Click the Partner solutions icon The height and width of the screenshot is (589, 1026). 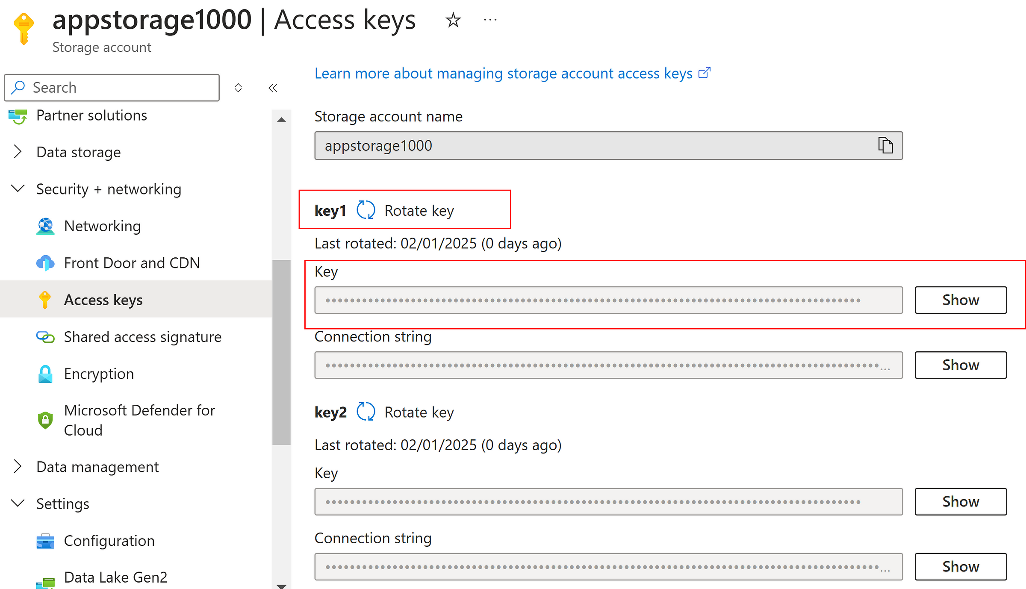(x=18, y=116)
